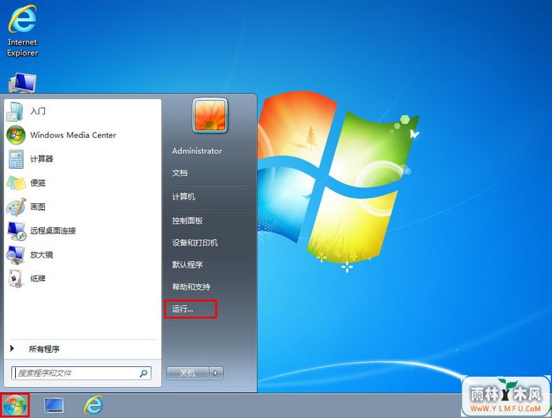The image size is (552, 418).
Task: Open the Administrator user folder
Action: [197, 151]
